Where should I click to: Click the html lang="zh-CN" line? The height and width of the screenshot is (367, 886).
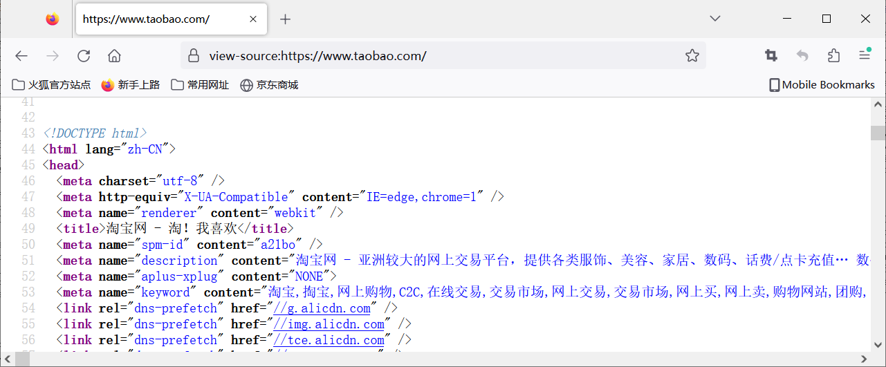pos(109,149)
